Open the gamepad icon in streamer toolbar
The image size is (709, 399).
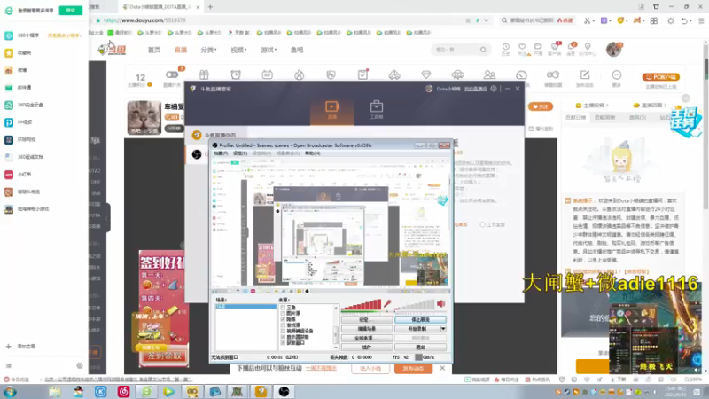[552, 74]
